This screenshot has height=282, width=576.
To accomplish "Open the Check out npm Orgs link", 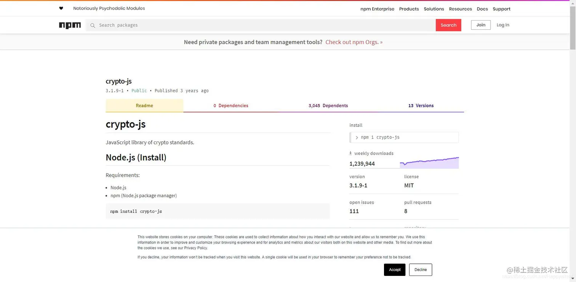I will 352,42.
